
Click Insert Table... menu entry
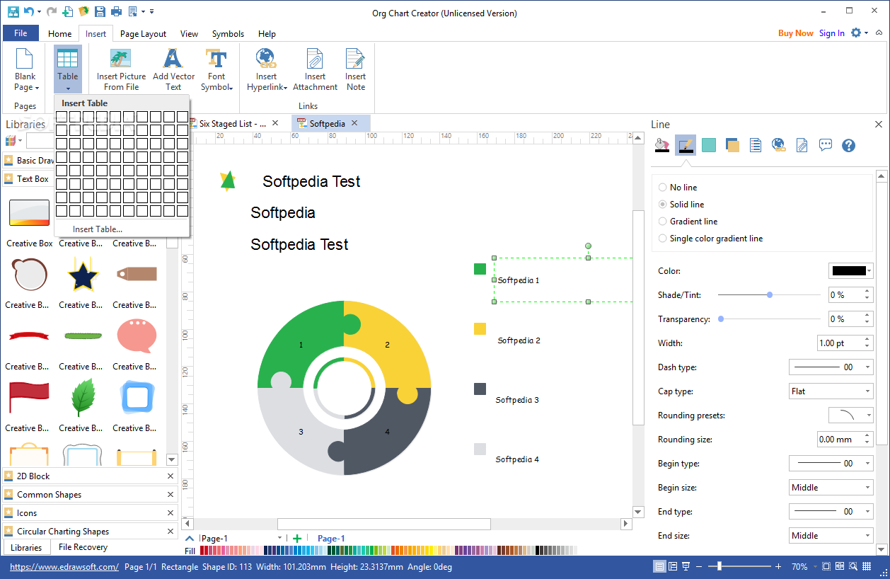pos(98,229)
